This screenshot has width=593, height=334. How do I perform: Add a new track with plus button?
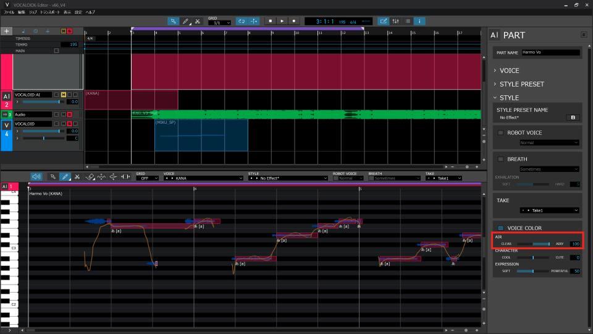tap(6, 31)
